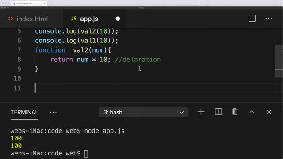Click console.log(val1(10)); on line 6
283x159 pixels.
[x=76, y=41]
